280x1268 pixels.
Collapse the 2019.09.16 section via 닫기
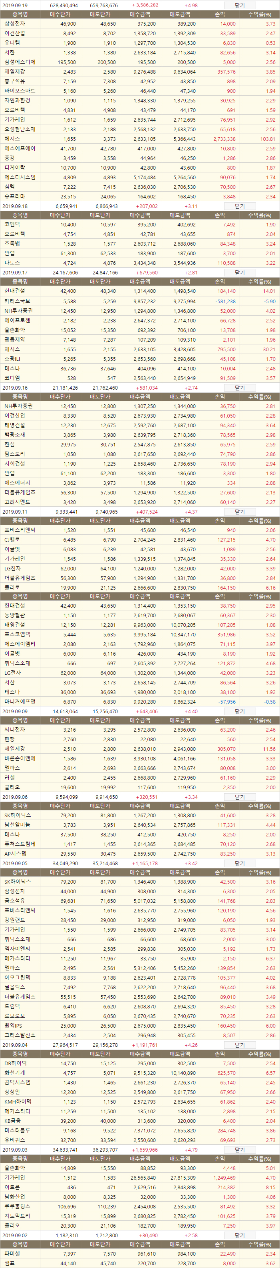(239, 388)
